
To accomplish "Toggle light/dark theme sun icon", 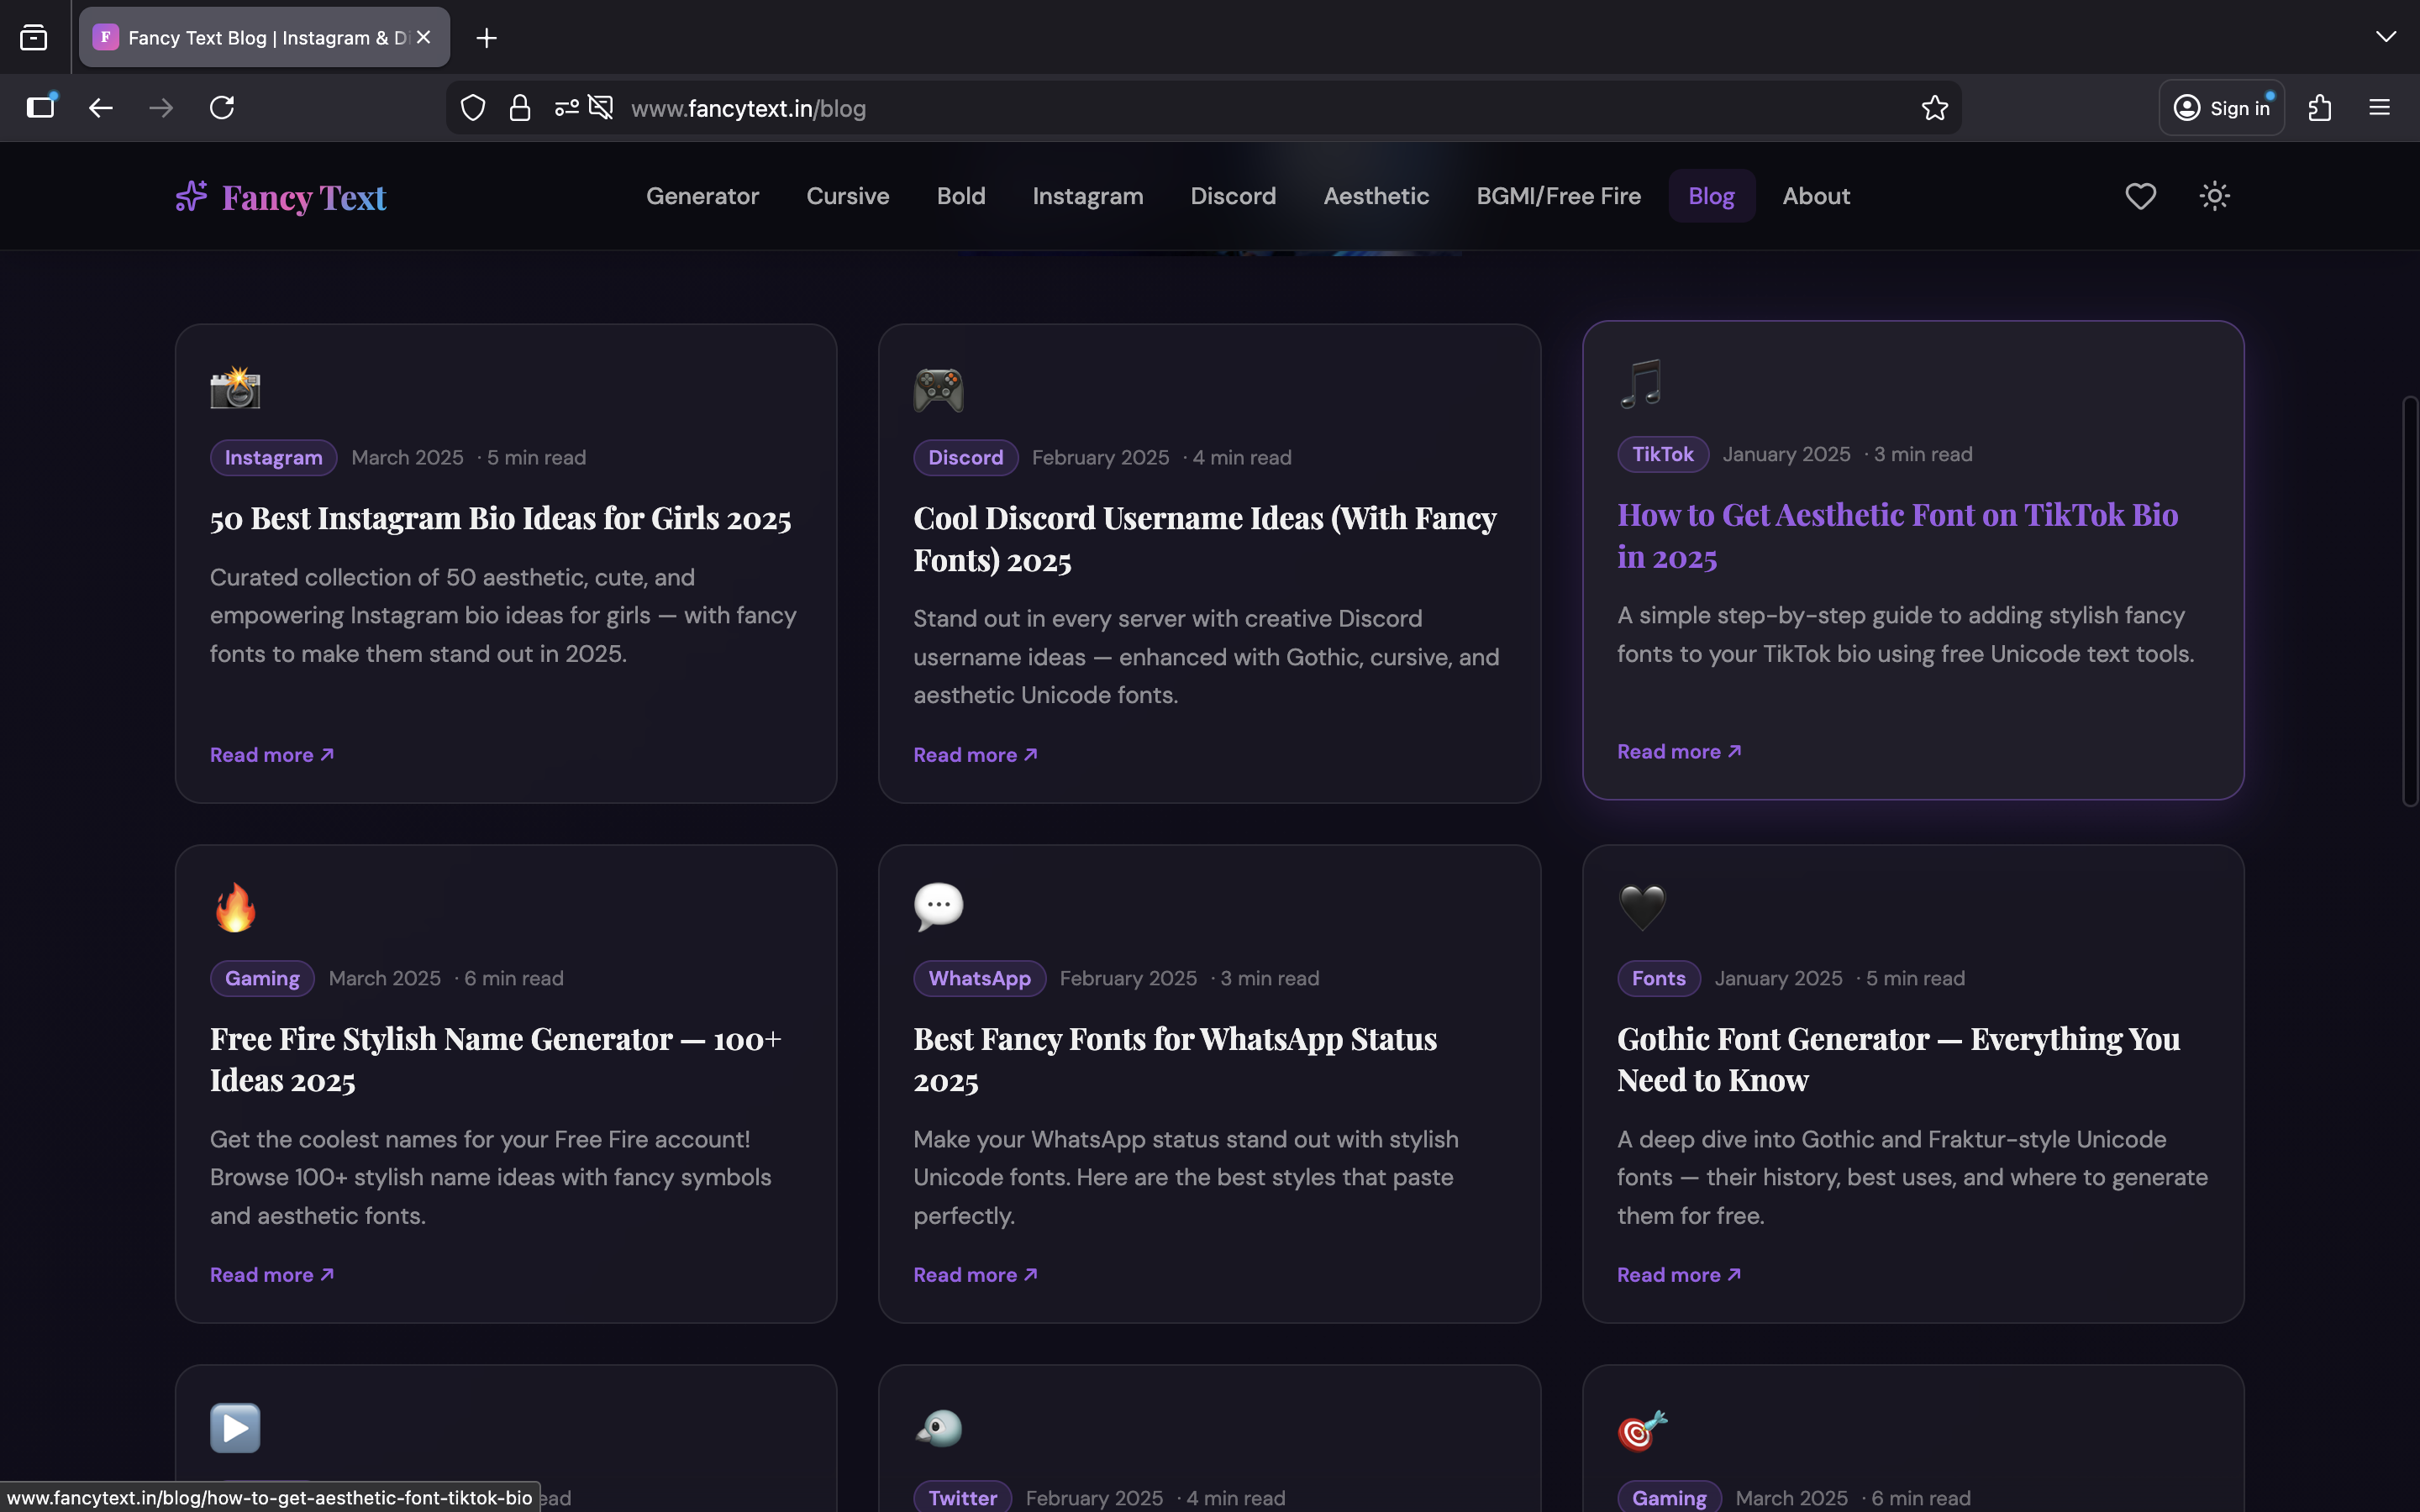I will coord(2214,196).
